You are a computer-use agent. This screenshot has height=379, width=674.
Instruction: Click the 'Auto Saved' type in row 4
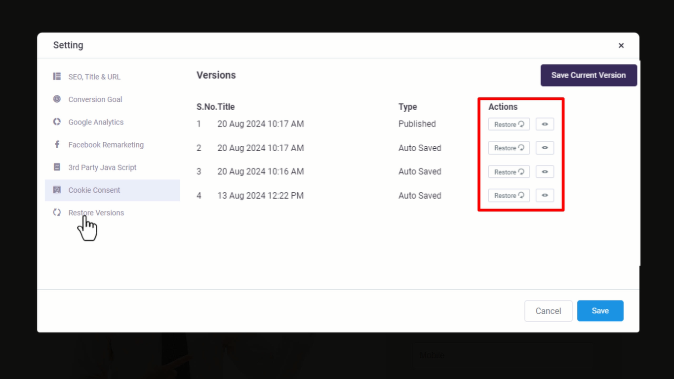[x=420, y=196]
